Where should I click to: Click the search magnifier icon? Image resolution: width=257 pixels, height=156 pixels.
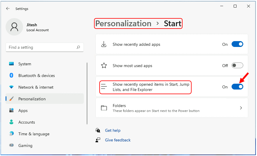click(78, 47)
